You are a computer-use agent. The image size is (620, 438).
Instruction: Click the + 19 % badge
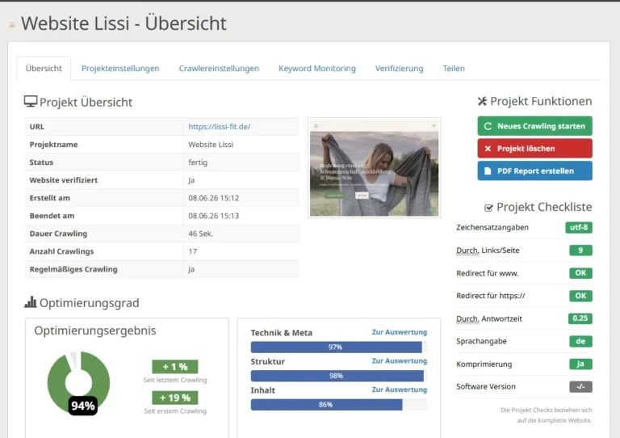coord(174,398)
